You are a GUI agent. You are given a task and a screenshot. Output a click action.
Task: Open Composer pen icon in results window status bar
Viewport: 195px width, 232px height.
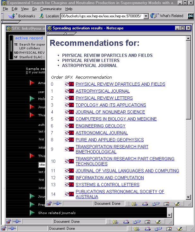point(177,204)
